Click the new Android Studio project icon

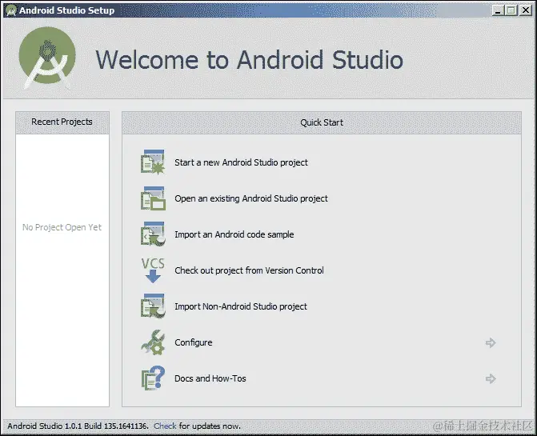tap(153, 162)
